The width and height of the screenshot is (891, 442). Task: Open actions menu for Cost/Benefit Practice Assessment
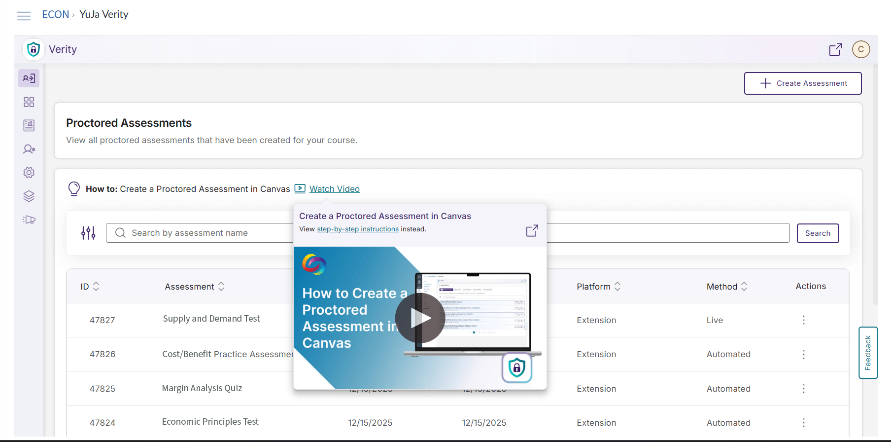804,354
